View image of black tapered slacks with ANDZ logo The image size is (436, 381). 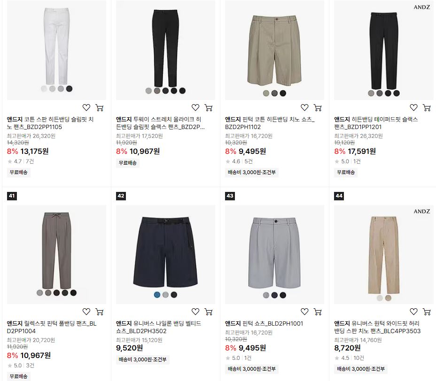coord(383,50)
